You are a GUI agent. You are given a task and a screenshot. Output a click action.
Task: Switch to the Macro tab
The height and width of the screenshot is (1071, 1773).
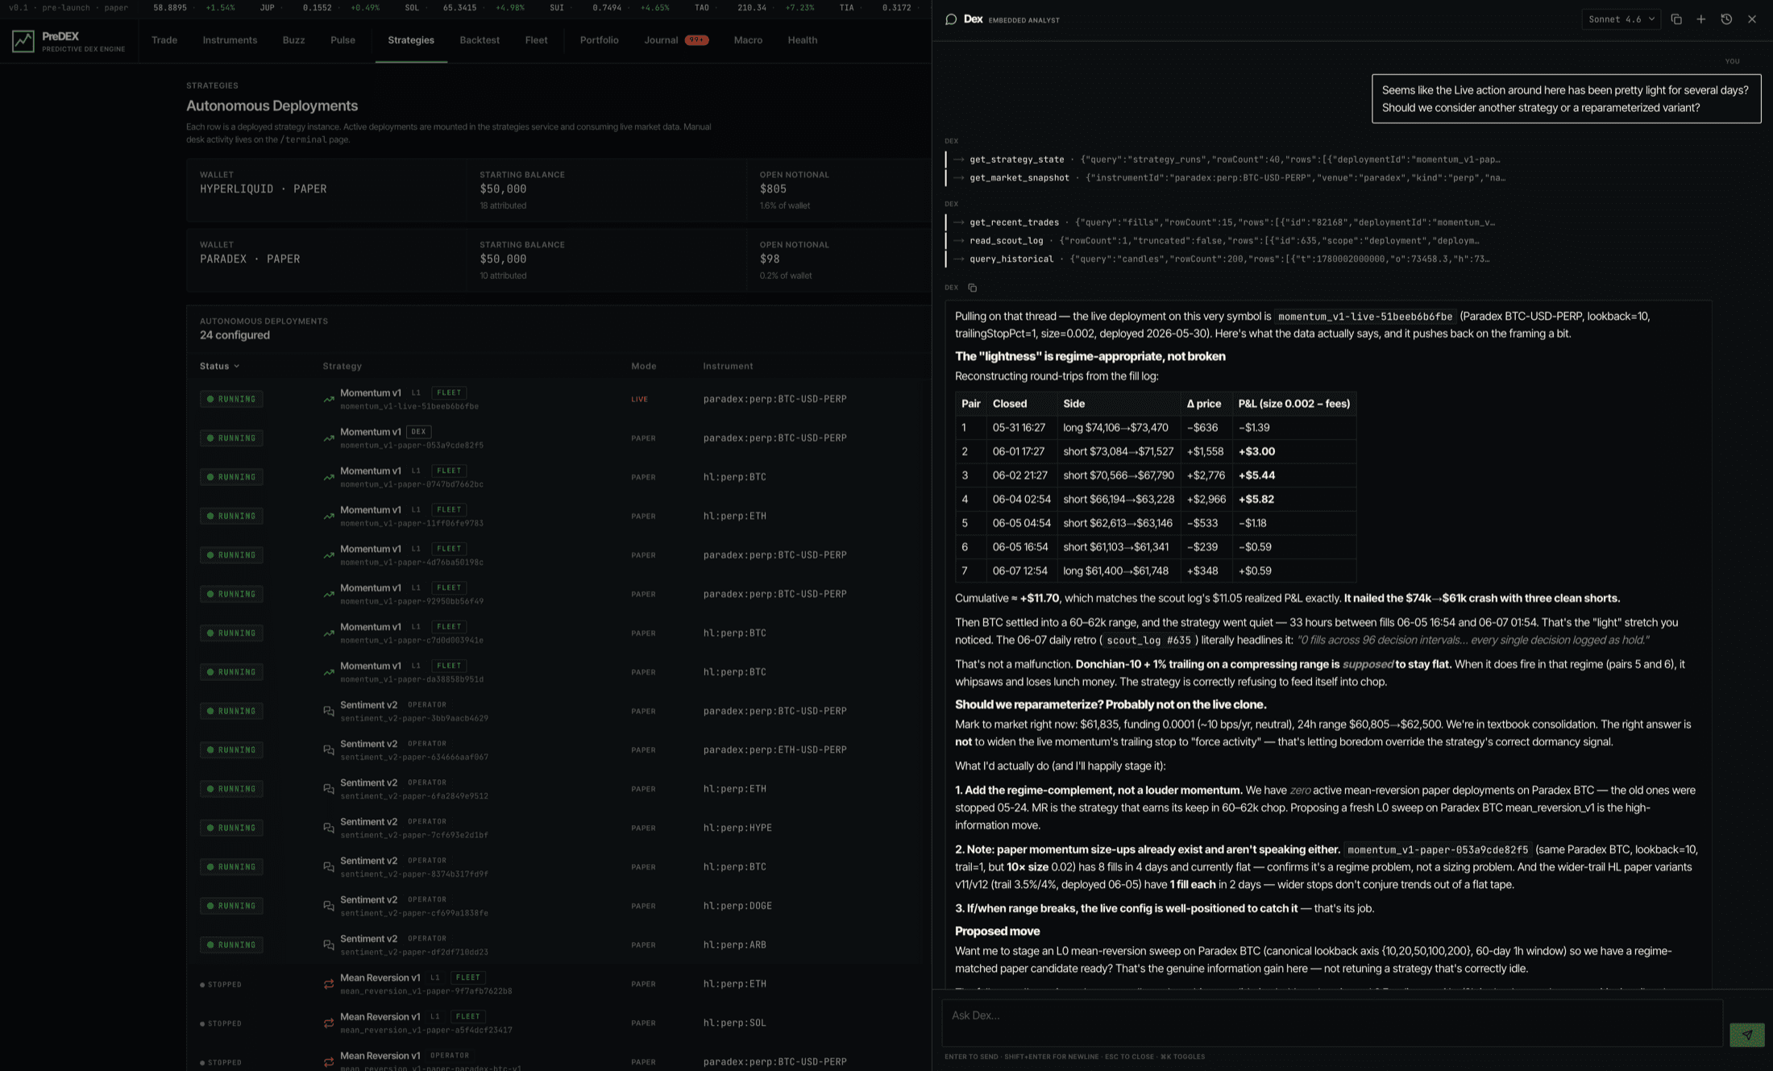(748, 40)
